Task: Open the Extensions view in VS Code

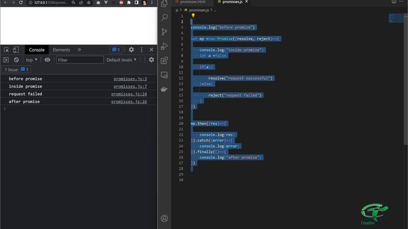Action: click(164, 60)
